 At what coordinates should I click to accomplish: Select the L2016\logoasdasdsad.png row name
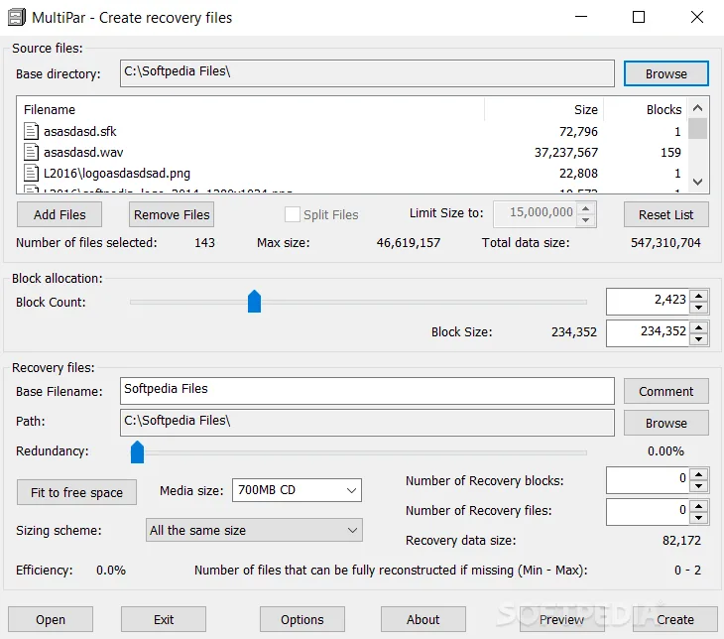pos(117,174)
